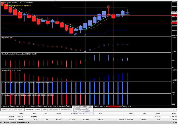
Task: Click the first FX TrendBand MTF label (H4)
Action: coord(27,83)
